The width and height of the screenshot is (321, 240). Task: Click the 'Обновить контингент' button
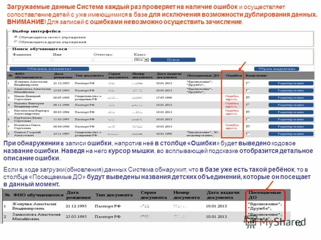pyautogui.click(x=49, y=69)
